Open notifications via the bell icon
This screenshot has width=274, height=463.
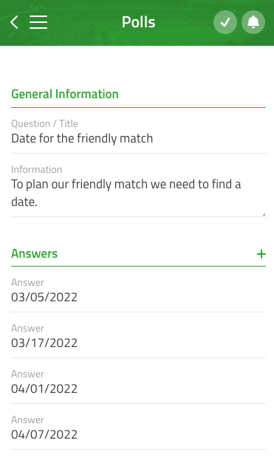[x=253, y=22]
